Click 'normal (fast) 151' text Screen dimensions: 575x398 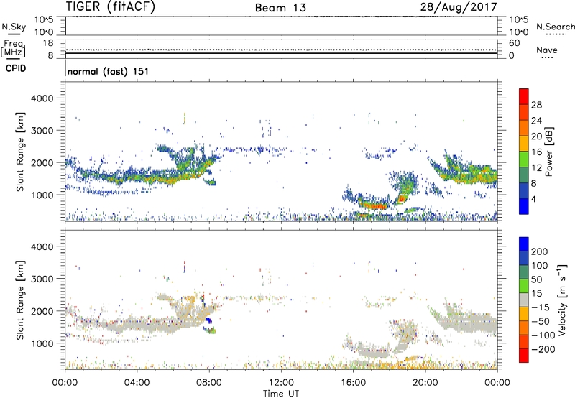(109, 71)
